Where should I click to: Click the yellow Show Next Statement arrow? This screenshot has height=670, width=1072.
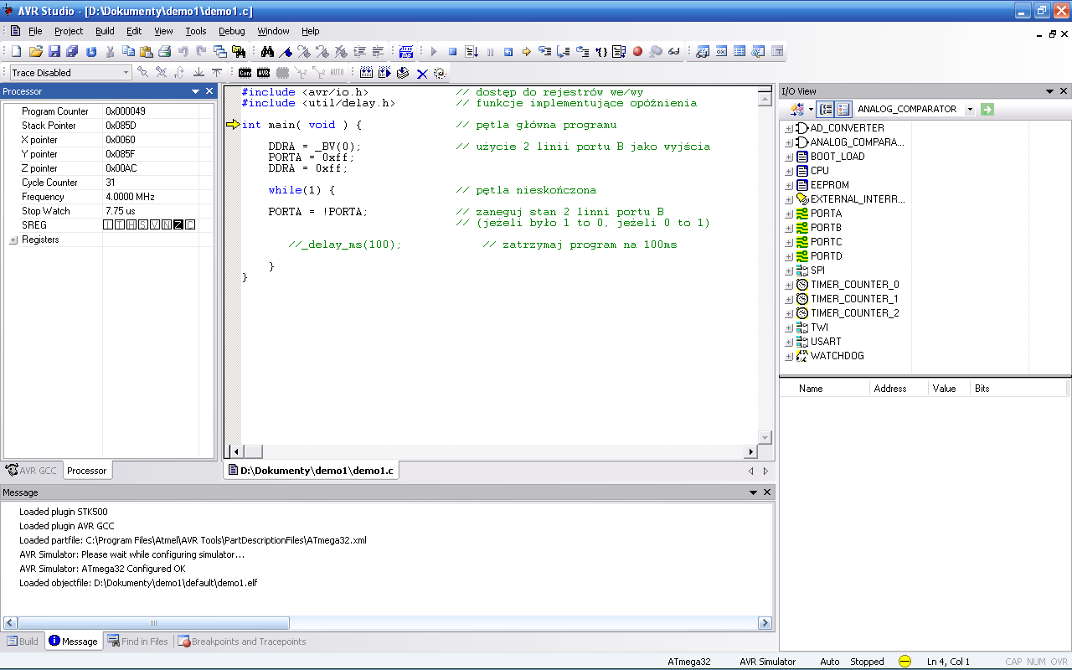527,52
